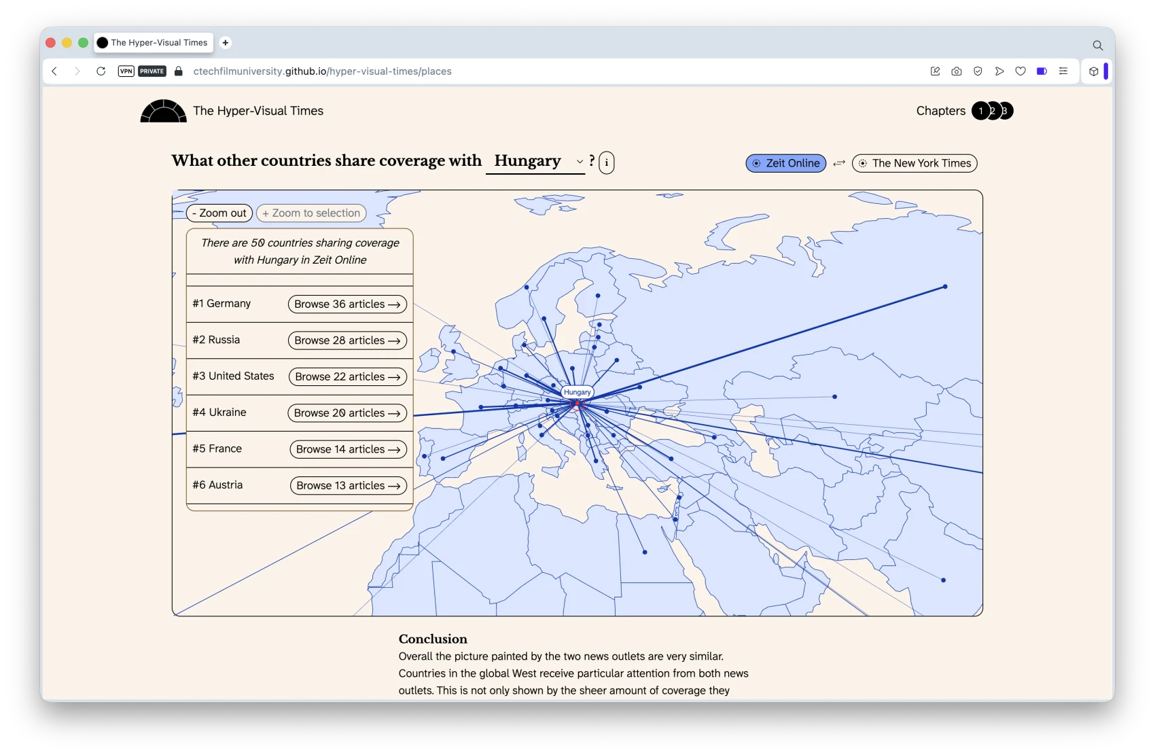Select Zeit Online as news outlet
This screenshot has width=1155, height=755.
tap(786, 163)
